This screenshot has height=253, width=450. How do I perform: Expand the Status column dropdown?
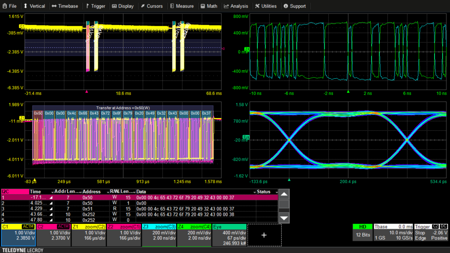276,192
